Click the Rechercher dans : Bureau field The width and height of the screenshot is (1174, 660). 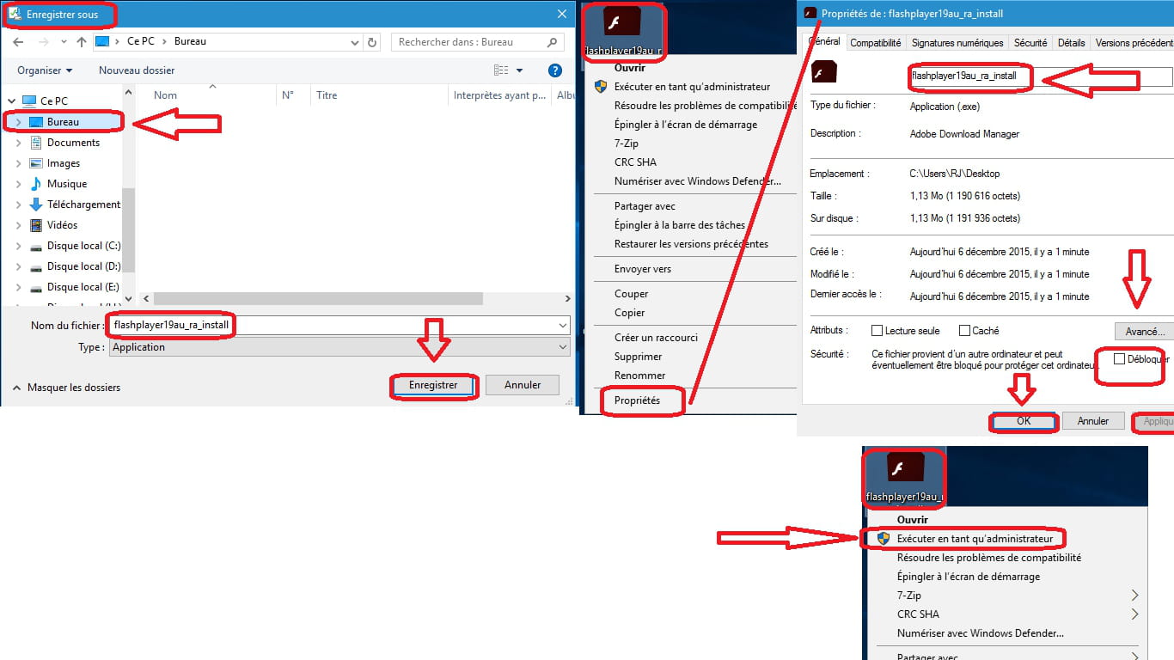[x=479, y=41]
